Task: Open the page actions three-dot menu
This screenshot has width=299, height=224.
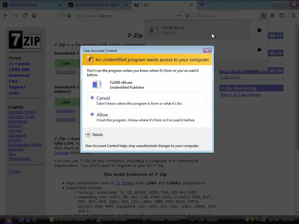Action: click(x=179, y=16)
